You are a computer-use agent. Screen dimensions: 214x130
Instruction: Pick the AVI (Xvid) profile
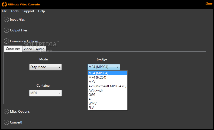coord(108,90)
